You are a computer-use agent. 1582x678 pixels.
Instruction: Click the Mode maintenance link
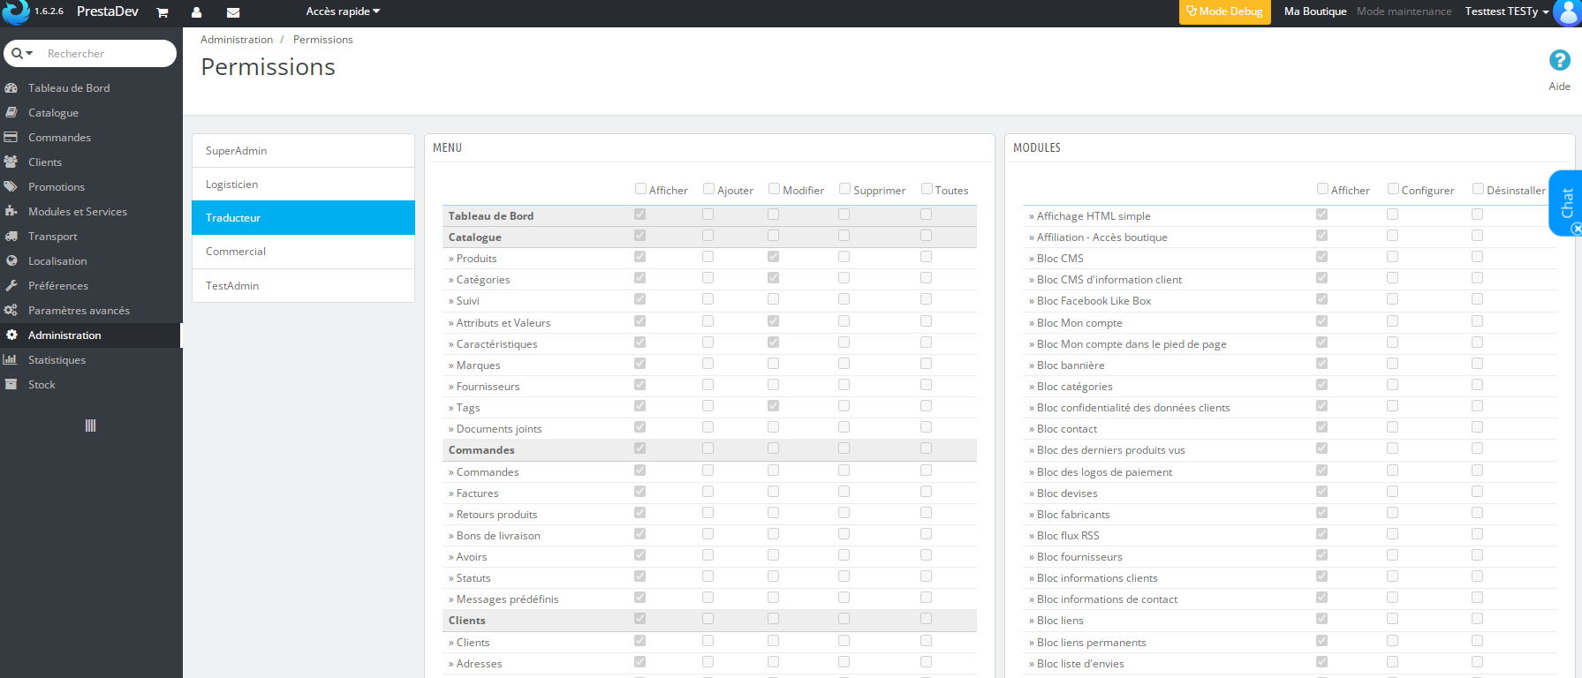tap(1404, 11)
